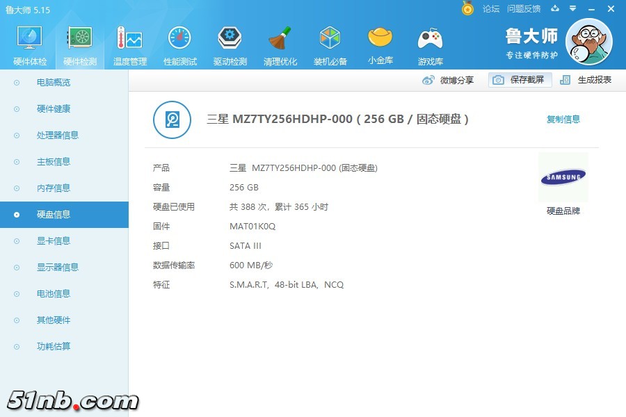626x417 pixels.
Task: Open 游戏库 game controller icon
Action: pos(430,38)
